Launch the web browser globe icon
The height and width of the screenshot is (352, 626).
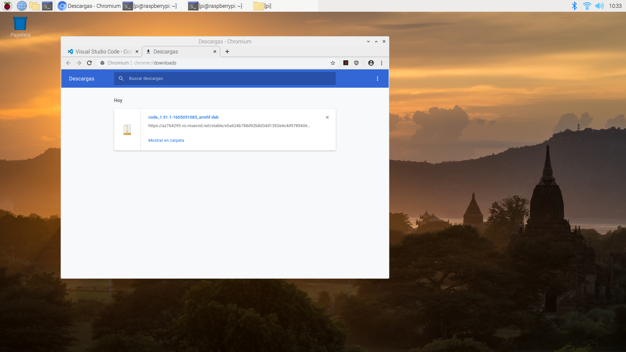pyautogui.click(x=22, y=6)
